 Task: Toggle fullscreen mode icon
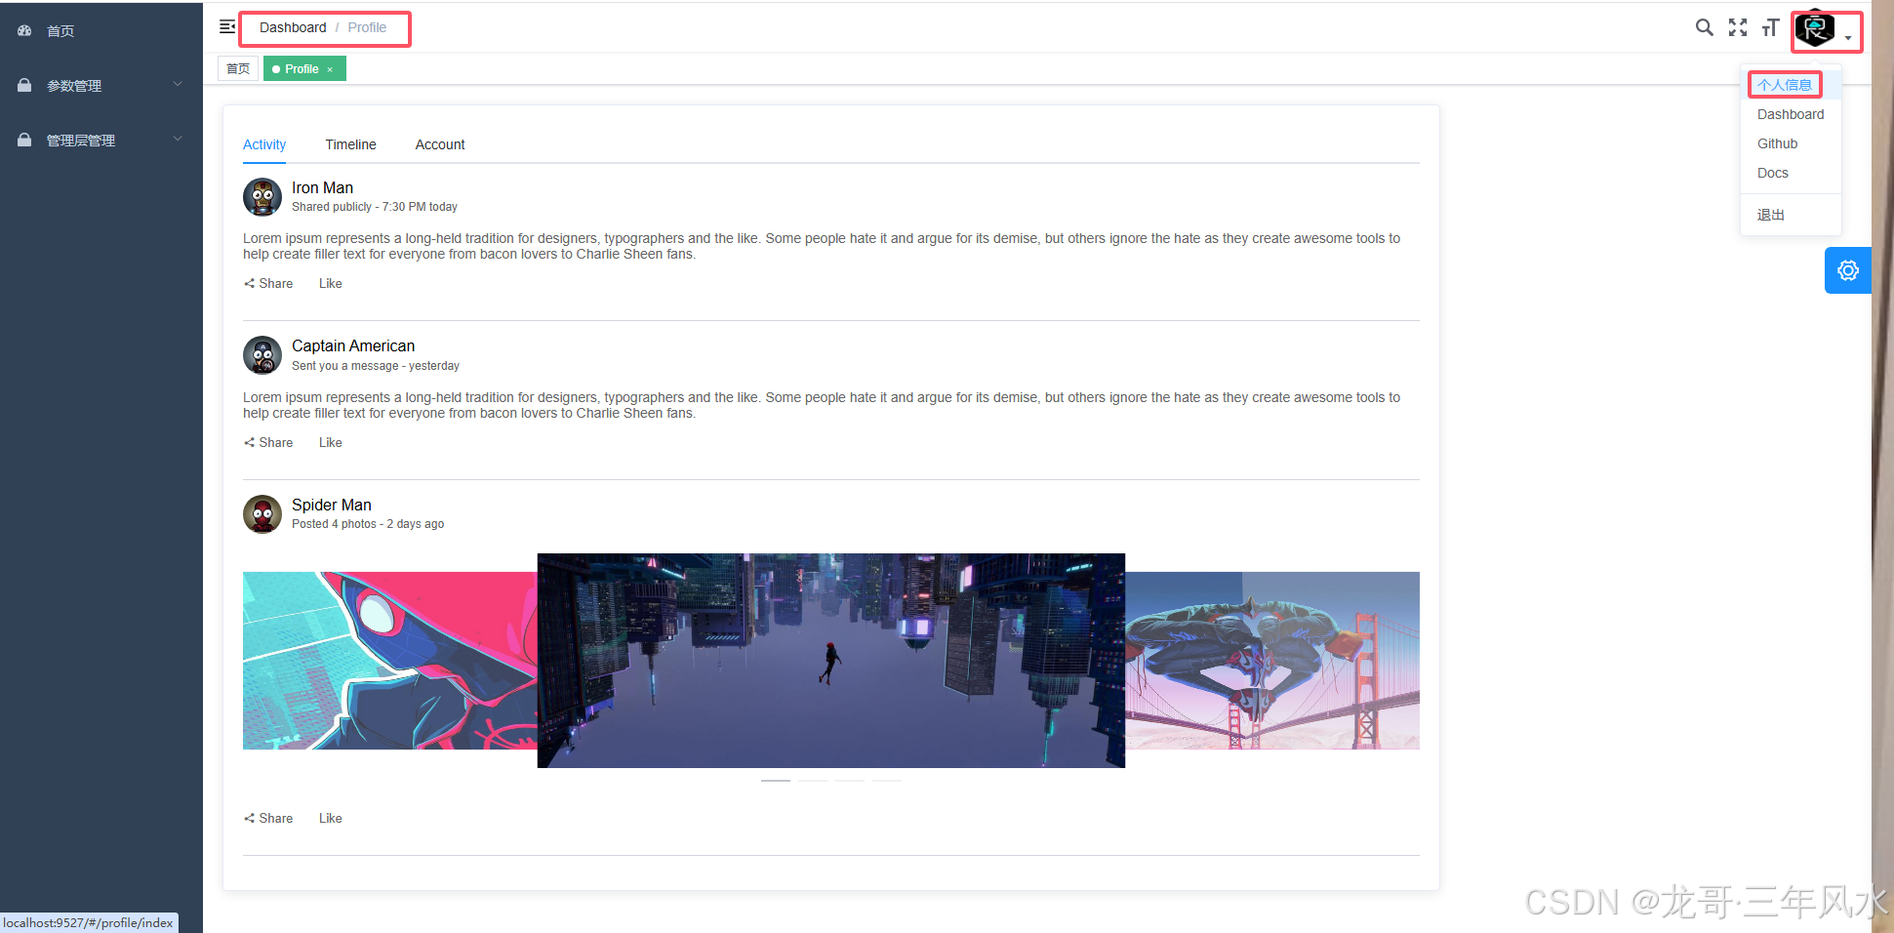[x=1738, y=27]
